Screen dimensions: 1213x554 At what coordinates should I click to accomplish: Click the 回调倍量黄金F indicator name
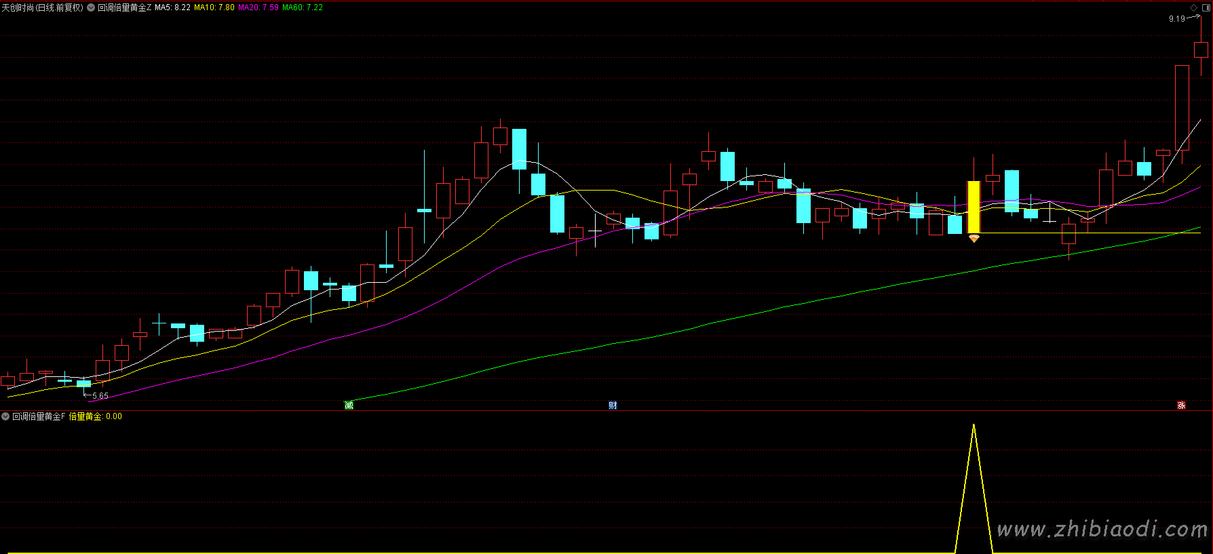39,416
